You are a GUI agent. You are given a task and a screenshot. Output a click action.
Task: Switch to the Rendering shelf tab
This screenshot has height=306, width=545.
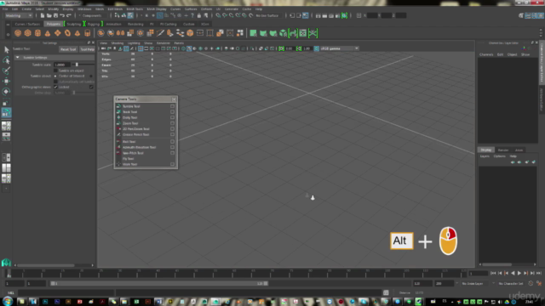pyautogui.click(x=135, y=24)
